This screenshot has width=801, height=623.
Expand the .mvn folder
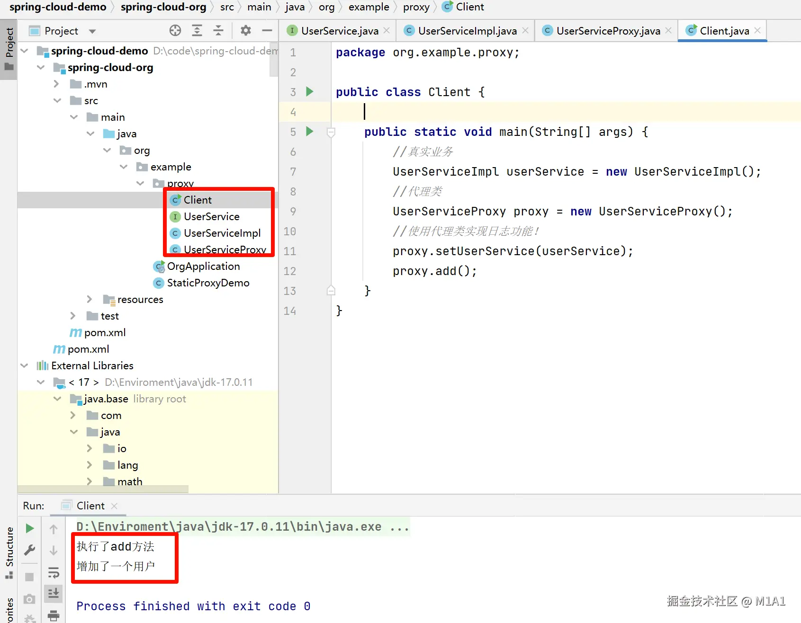coord(57,84)
